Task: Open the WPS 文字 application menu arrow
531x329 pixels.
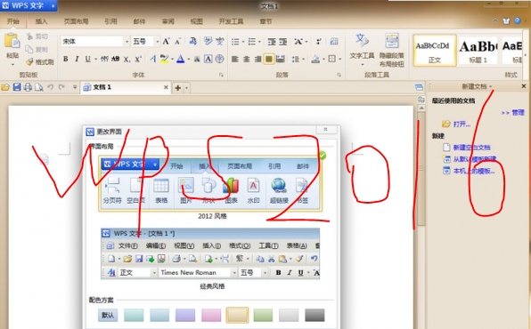Action: [53, 5]
